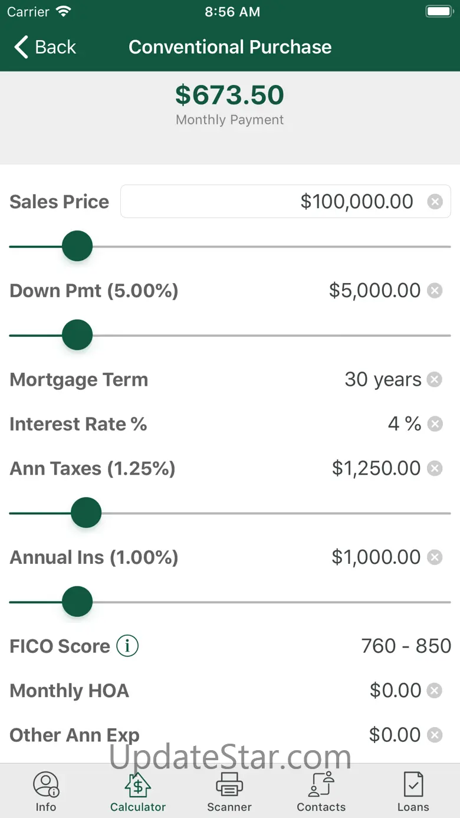Clear the Down Pmt amount
Image resolution: width=460 pixels, height=818 pixels.
click(435, 290)
